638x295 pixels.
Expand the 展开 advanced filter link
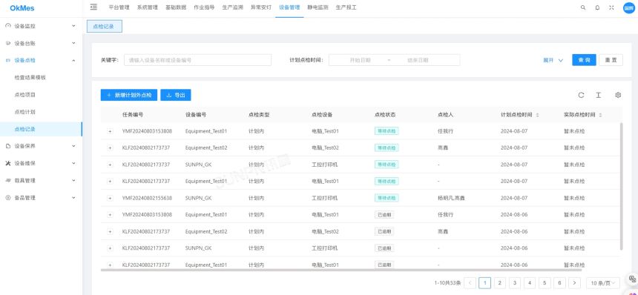(x=553, y=60)
